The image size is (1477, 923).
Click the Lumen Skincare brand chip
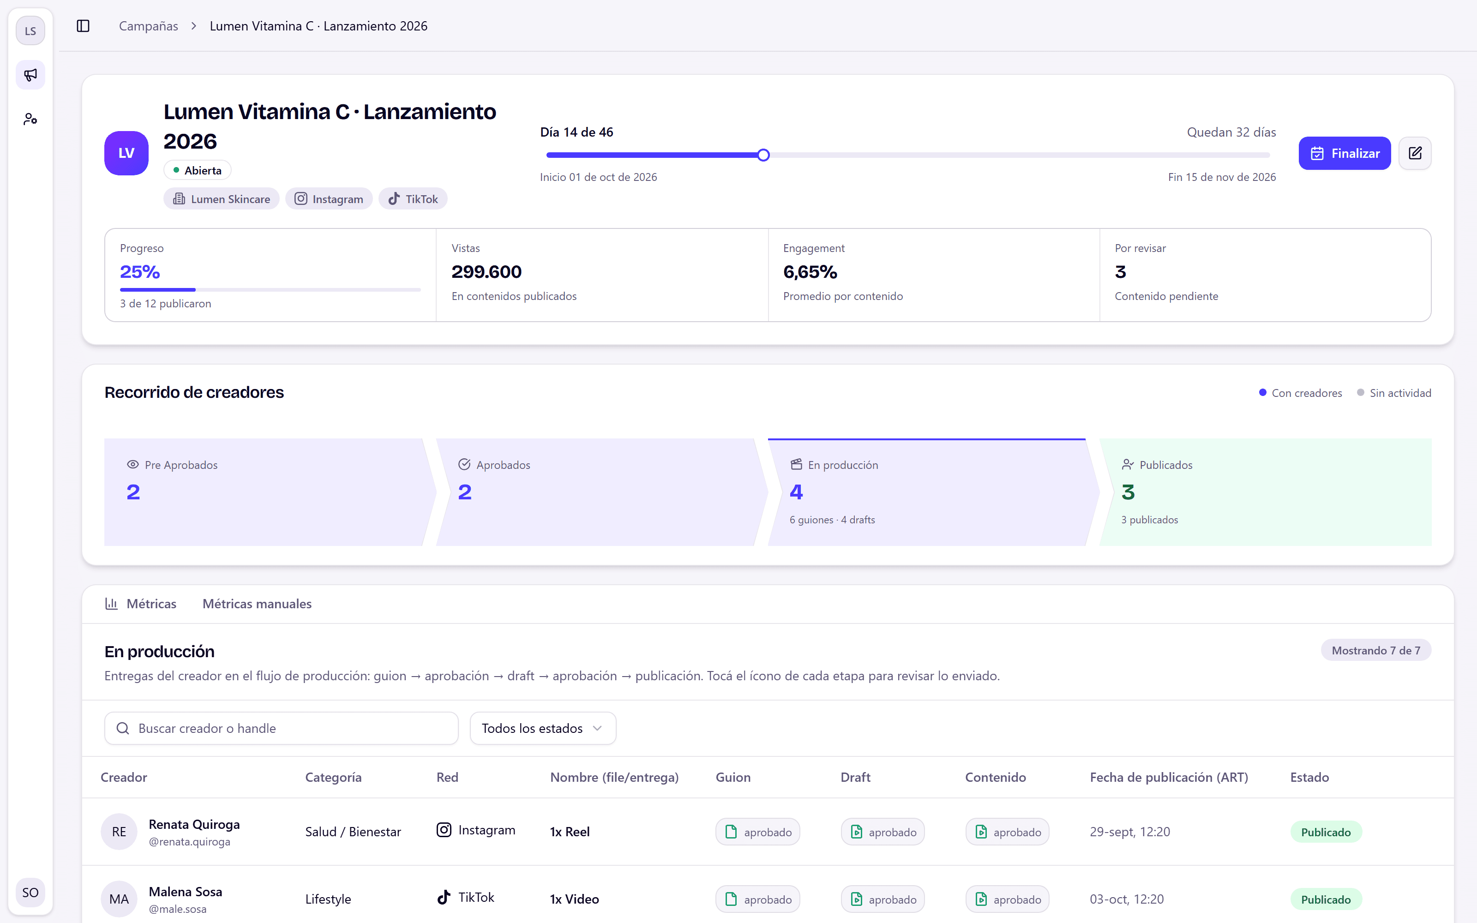(x=222, y=199)
